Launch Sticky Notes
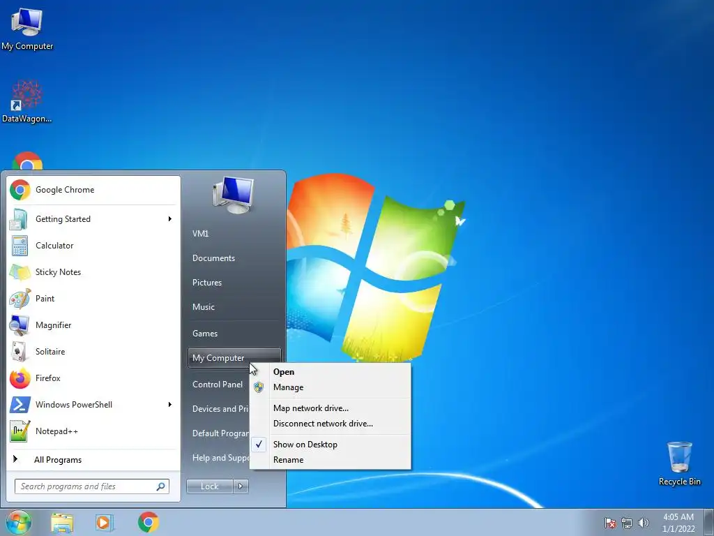Screen dimensions: 714x536 click(x=93, y=272)
